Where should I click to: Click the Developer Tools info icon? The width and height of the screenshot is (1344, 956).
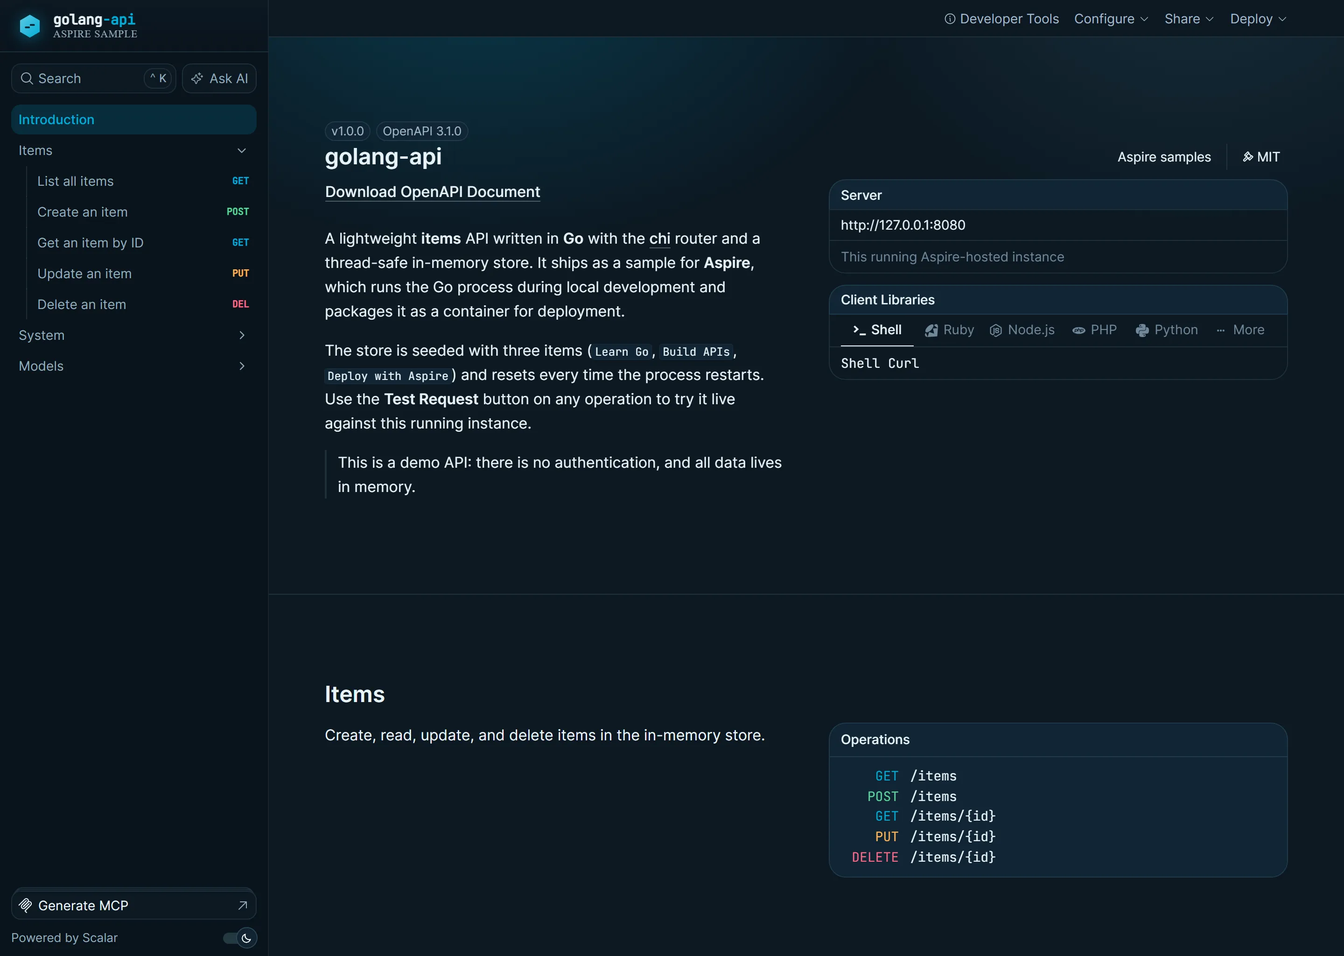[950, 19]
